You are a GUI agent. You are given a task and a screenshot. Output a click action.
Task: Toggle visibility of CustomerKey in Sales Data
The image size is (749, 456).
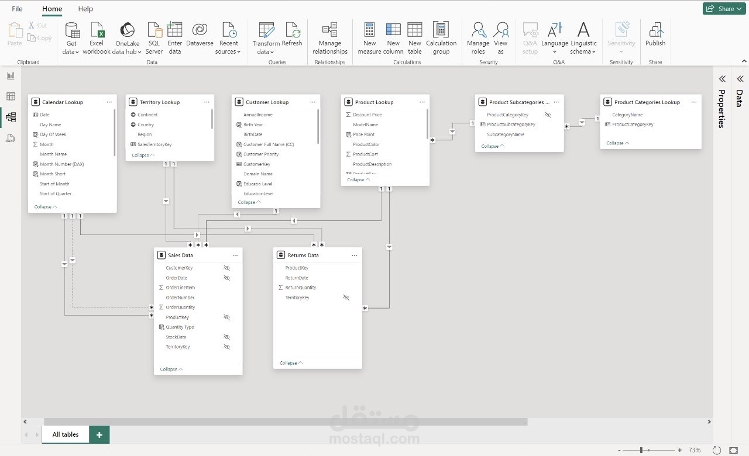coord(227,268)
